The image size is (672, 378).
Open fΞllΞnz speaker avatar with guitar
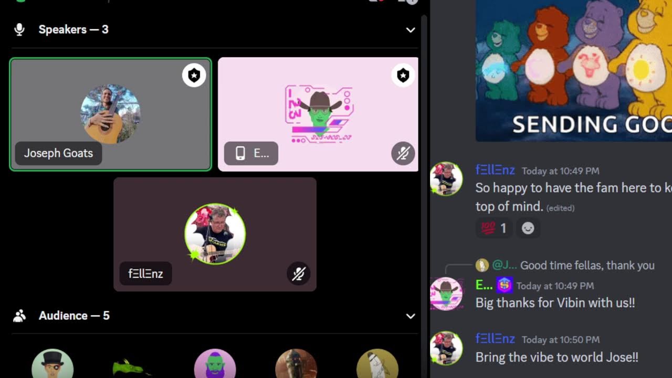(215, 234)
